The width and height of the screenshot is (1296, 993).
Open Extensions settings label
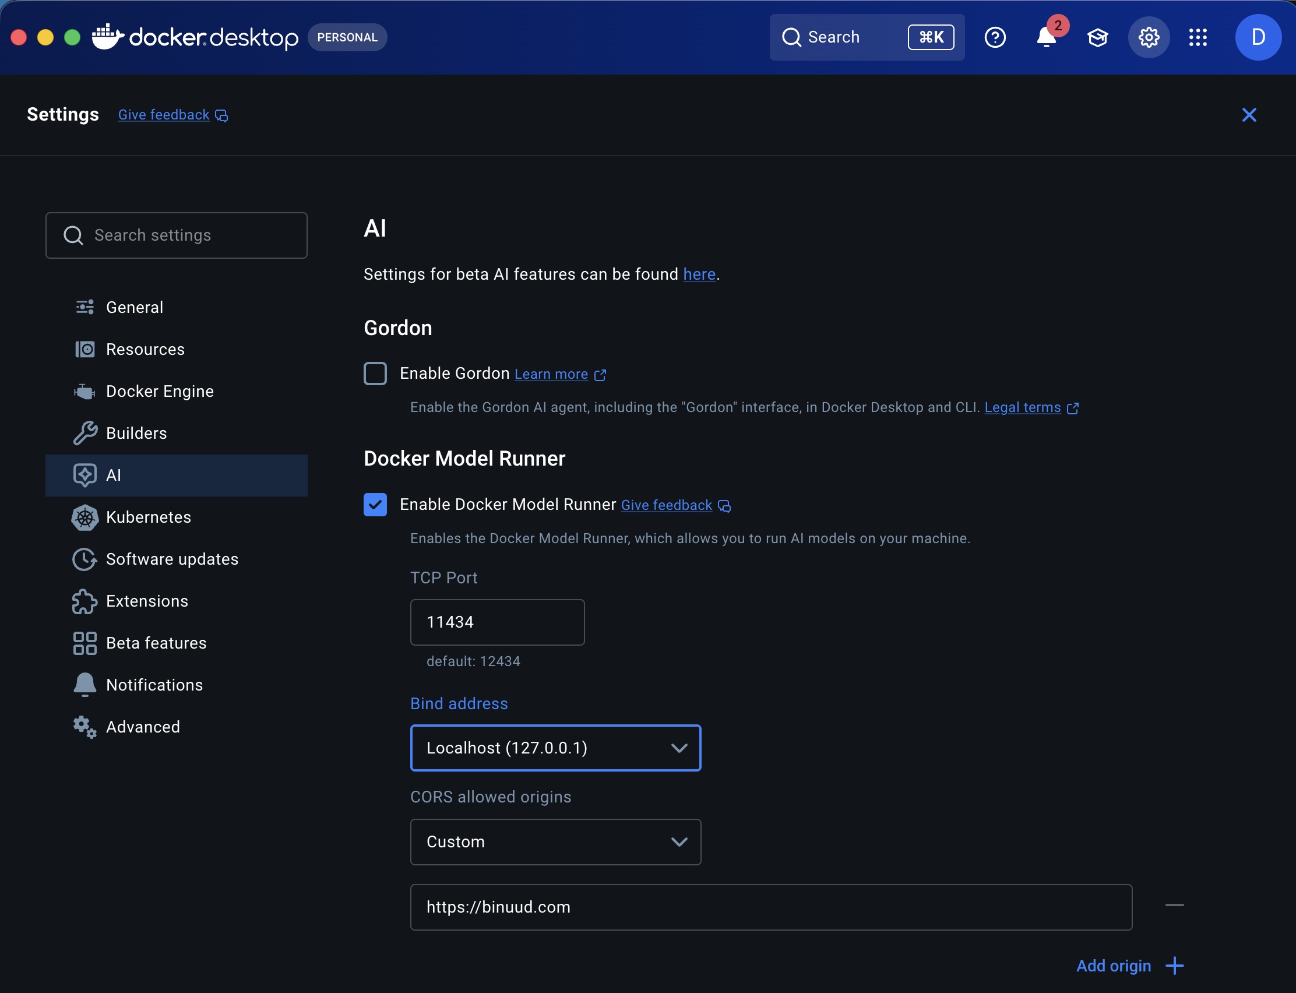point(147,601)
